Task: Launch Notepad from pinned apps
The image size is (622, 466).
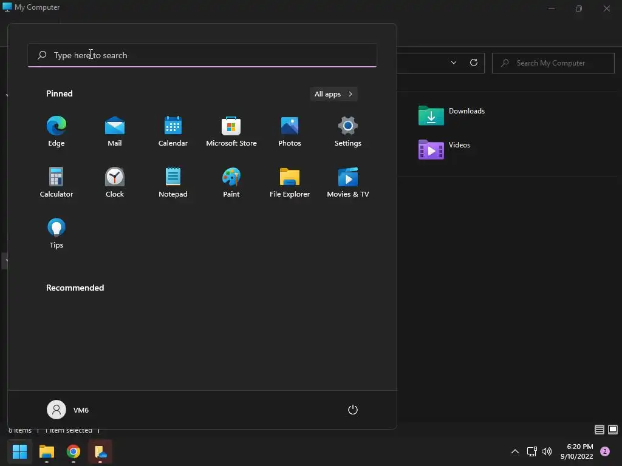Action: (x=173, y=182)
